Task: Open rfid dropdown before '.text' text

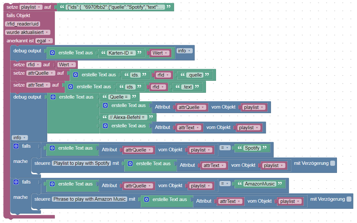Action: pyautogui.click(x=158, y=87)
